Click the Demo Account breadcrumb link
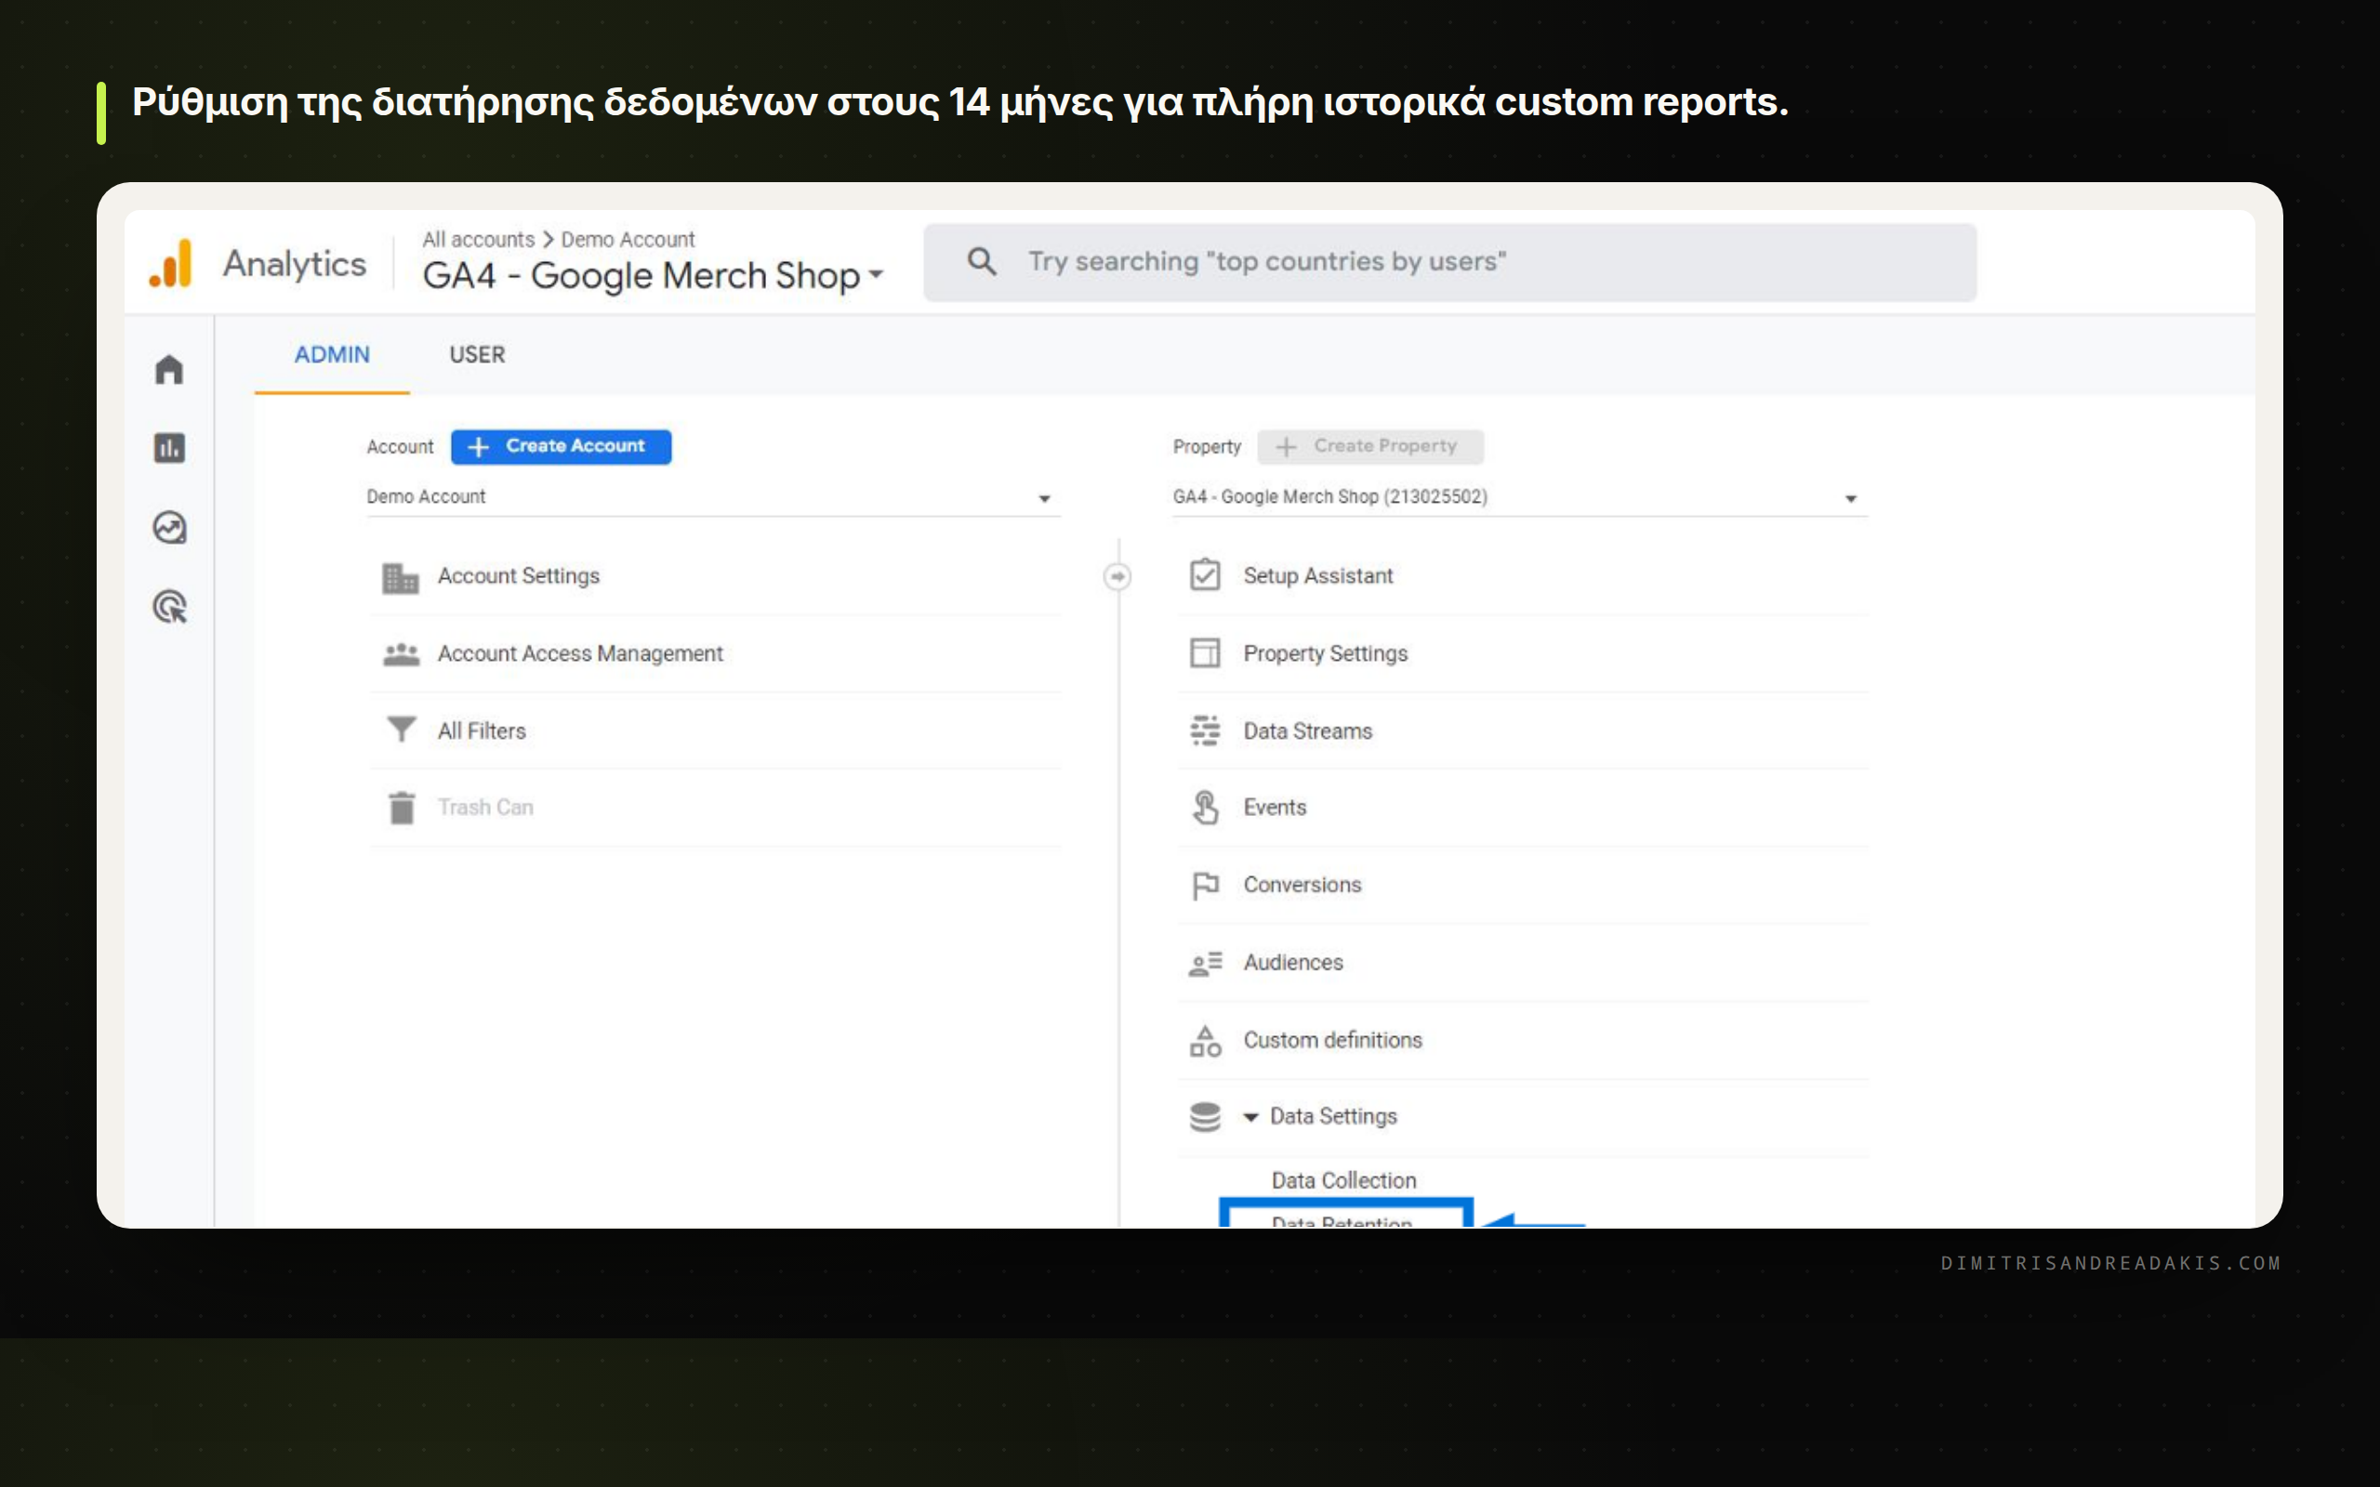The width and height of the screenshot is (2380, 1487). [628, 239]
